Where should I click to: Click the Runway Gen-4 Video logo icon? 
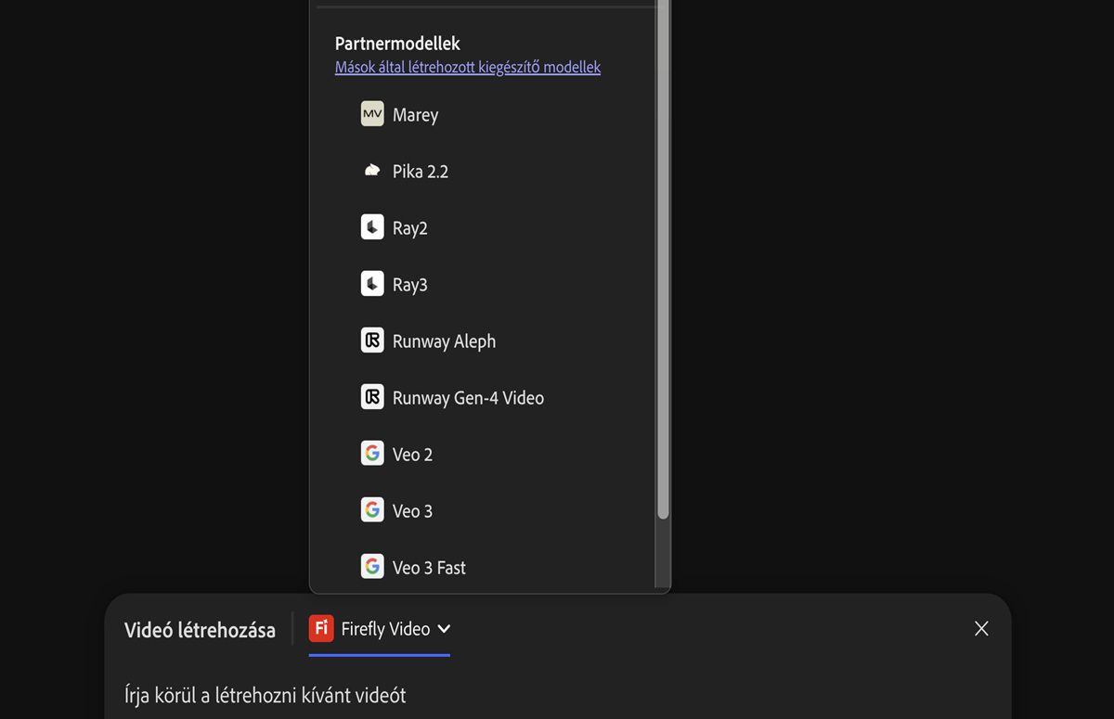coord(372,397)
